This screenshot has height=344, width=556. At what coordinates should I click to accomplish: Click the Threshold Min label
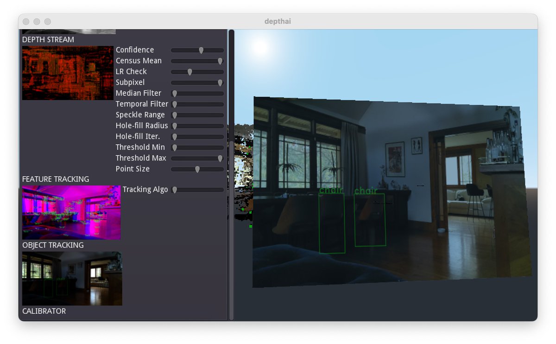(x=140, y=147)
